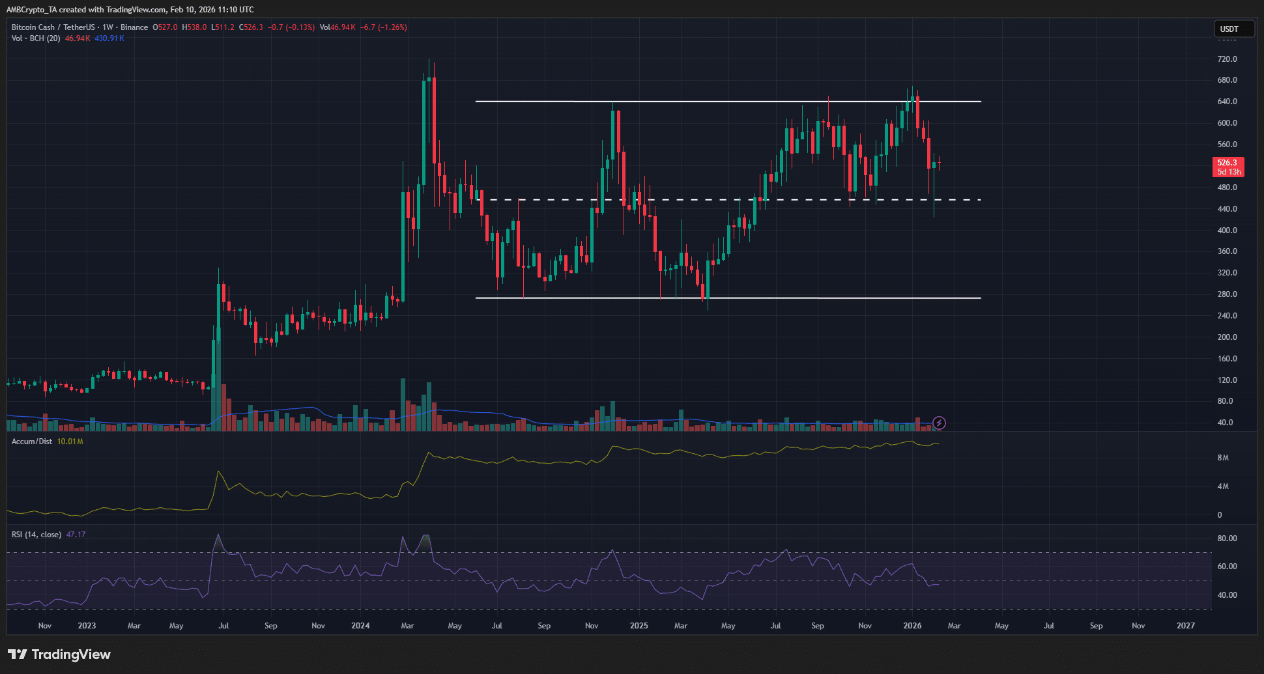Image resolution: width=1264 pixels, height=674 pixels.
Task: Click the RSI (14, close) indicator label
Action: coord(36,535)
